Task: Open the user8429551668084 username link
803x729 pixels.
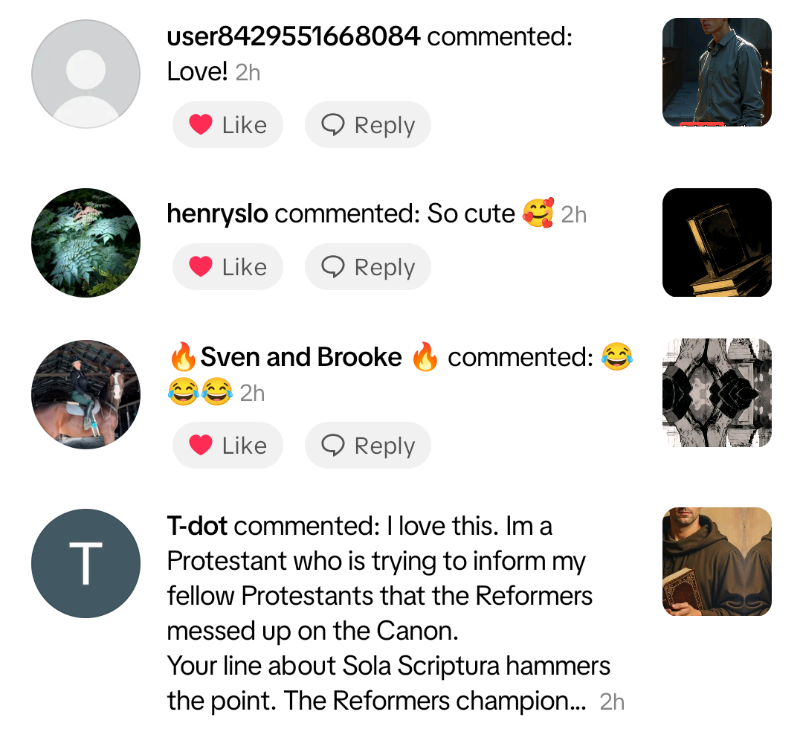Action: pyautogui.click(x=294, y=36)
